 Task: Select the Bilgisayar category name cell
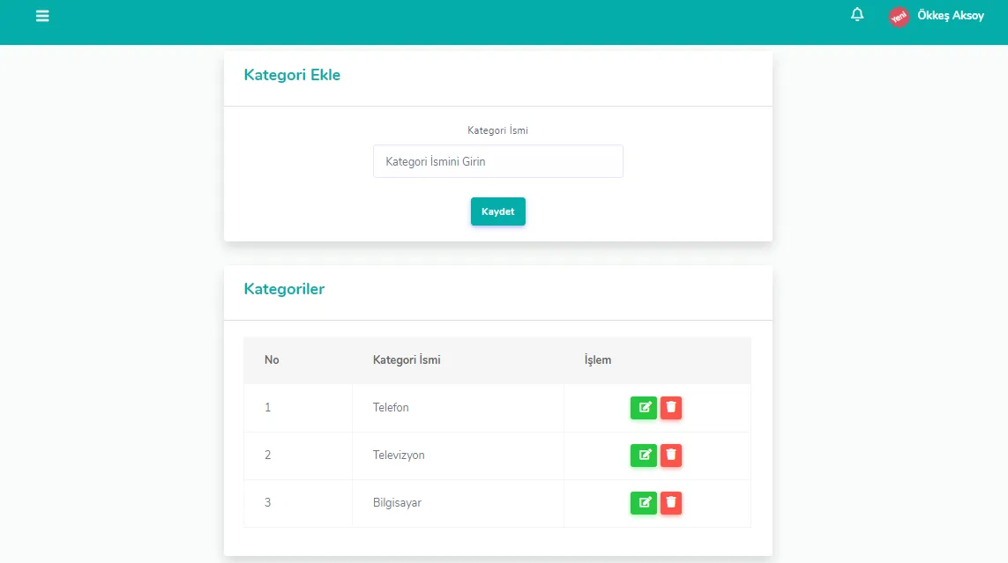click(x=458, y=503)
